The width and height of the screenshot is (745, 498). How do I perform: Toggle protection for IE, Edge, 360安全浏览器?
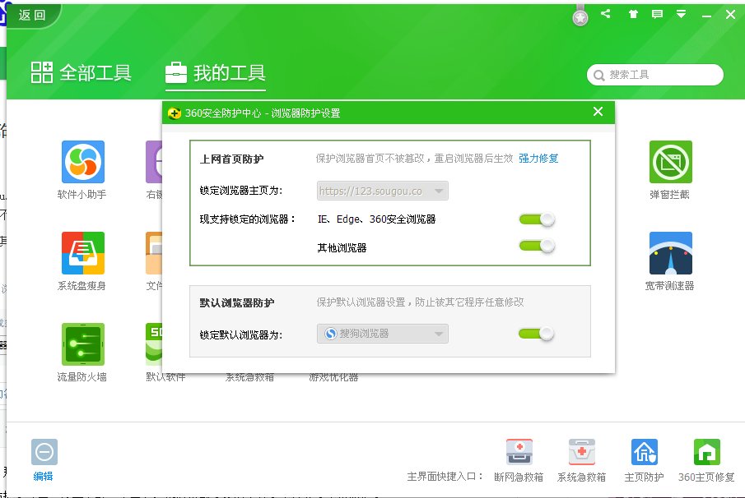pos(536,219)
